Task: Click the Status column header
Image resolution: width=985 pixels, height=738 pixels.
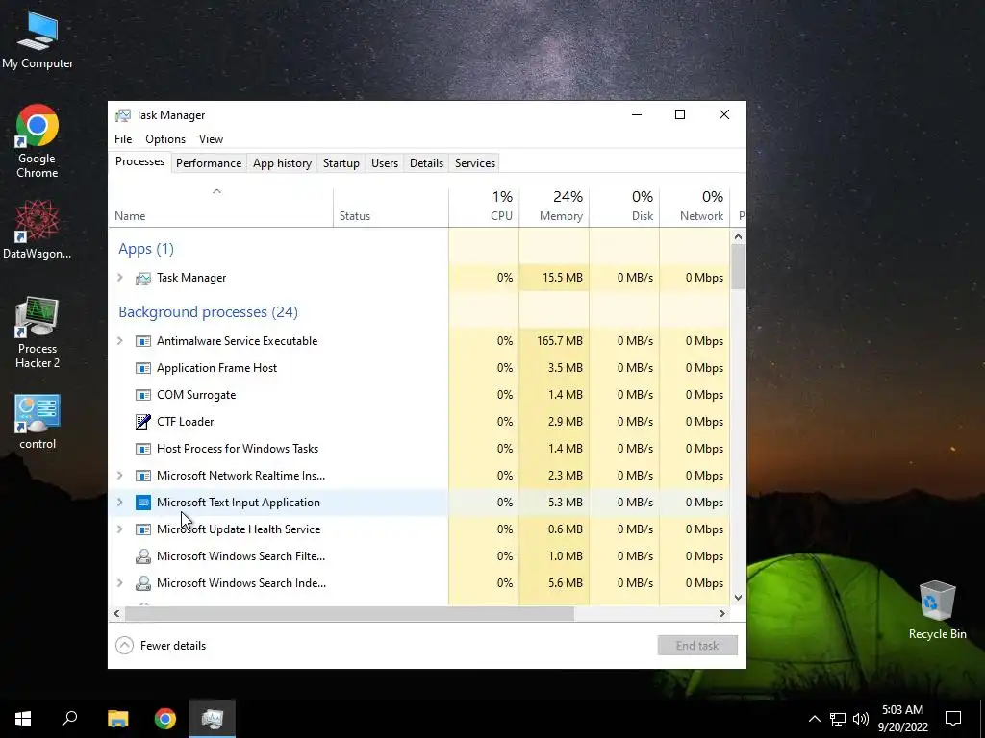Action: pos(391,208)
